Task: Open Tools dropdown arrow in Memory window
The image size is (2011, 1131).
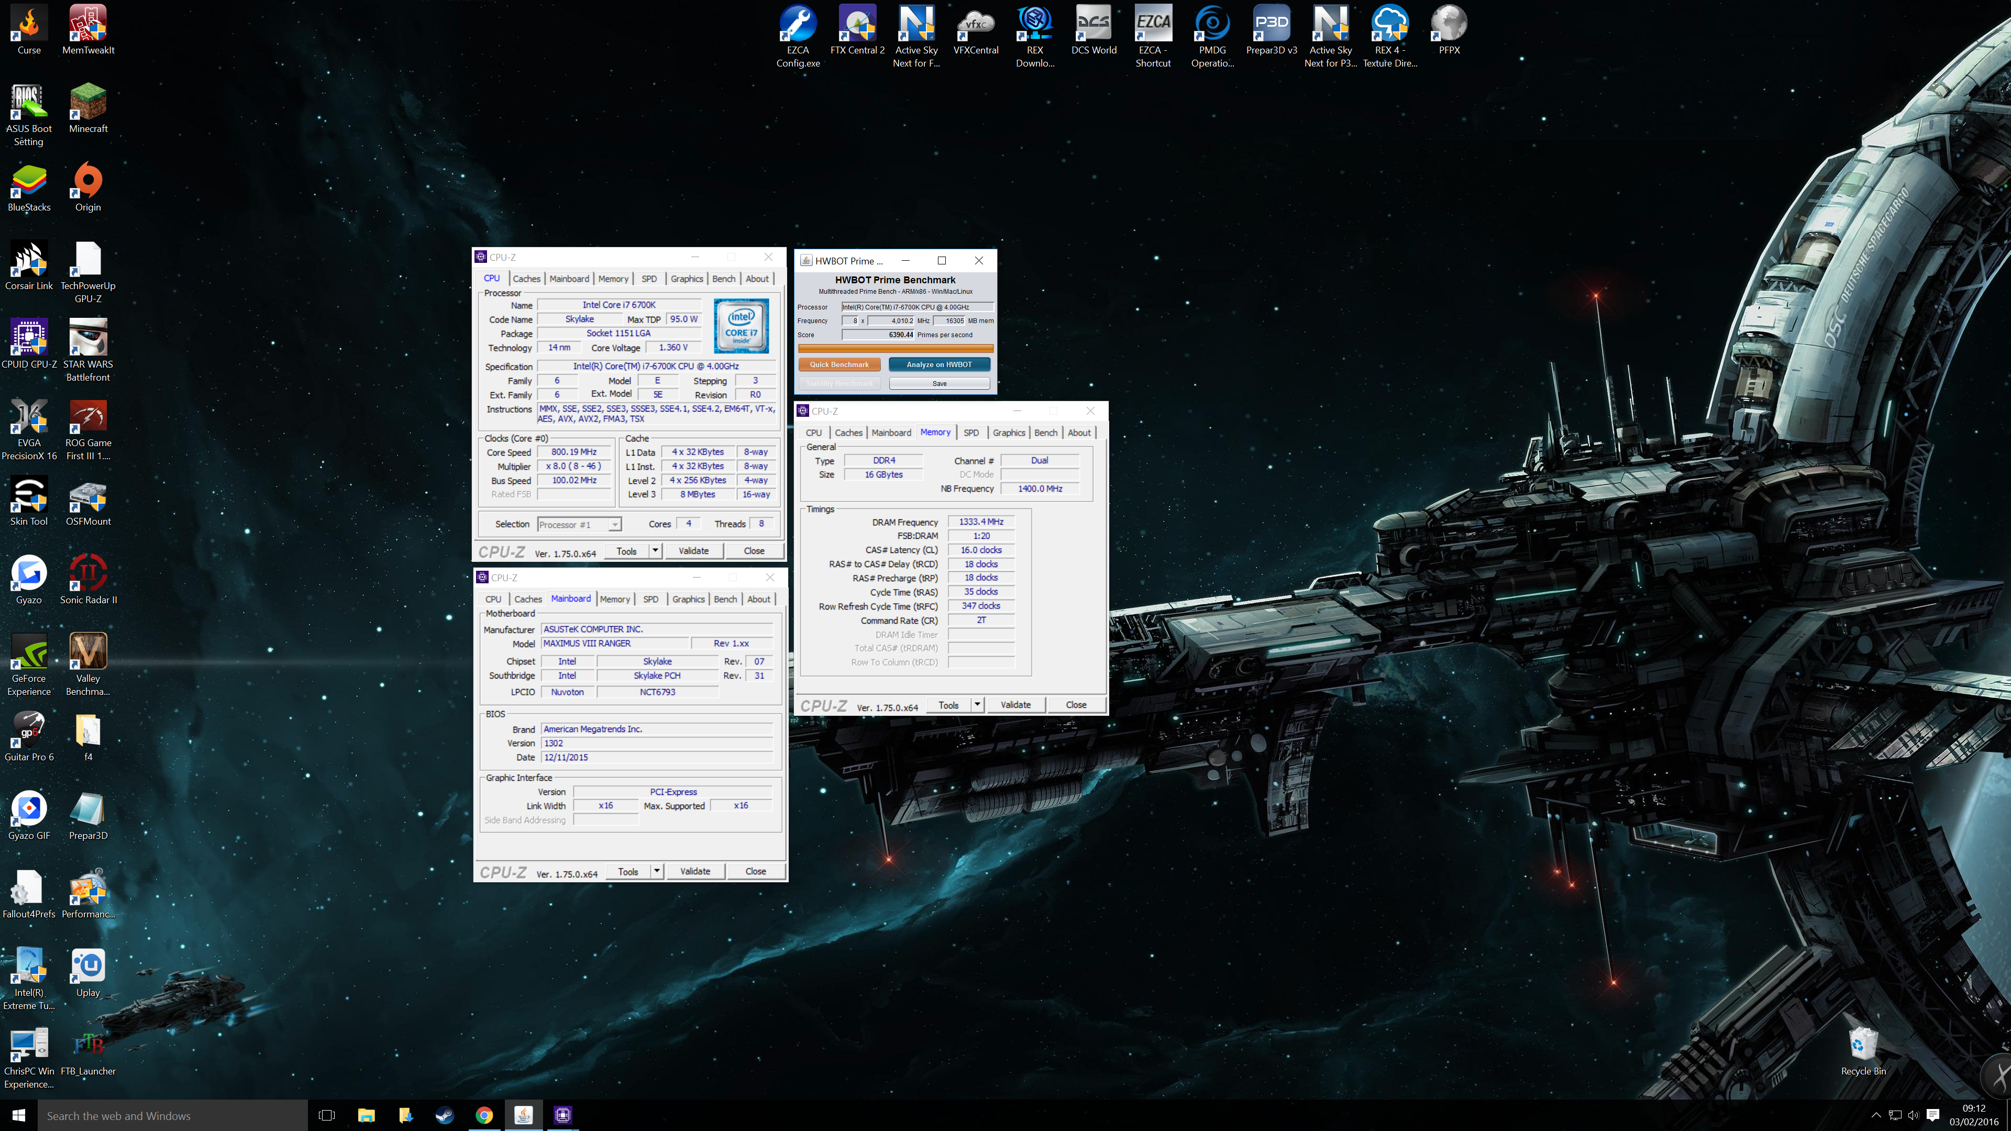Action: (x=977, y=705)
